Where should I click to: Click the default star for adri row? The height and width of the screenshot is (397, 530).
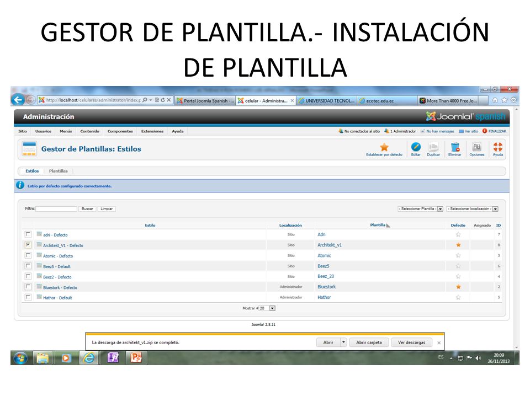coord(458,234)
